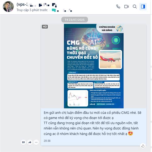The height and width of the screenshot is (152, 152).
Task: Click the Chứng Khoán Hải Đăng logo
Action: coord(110,28)
